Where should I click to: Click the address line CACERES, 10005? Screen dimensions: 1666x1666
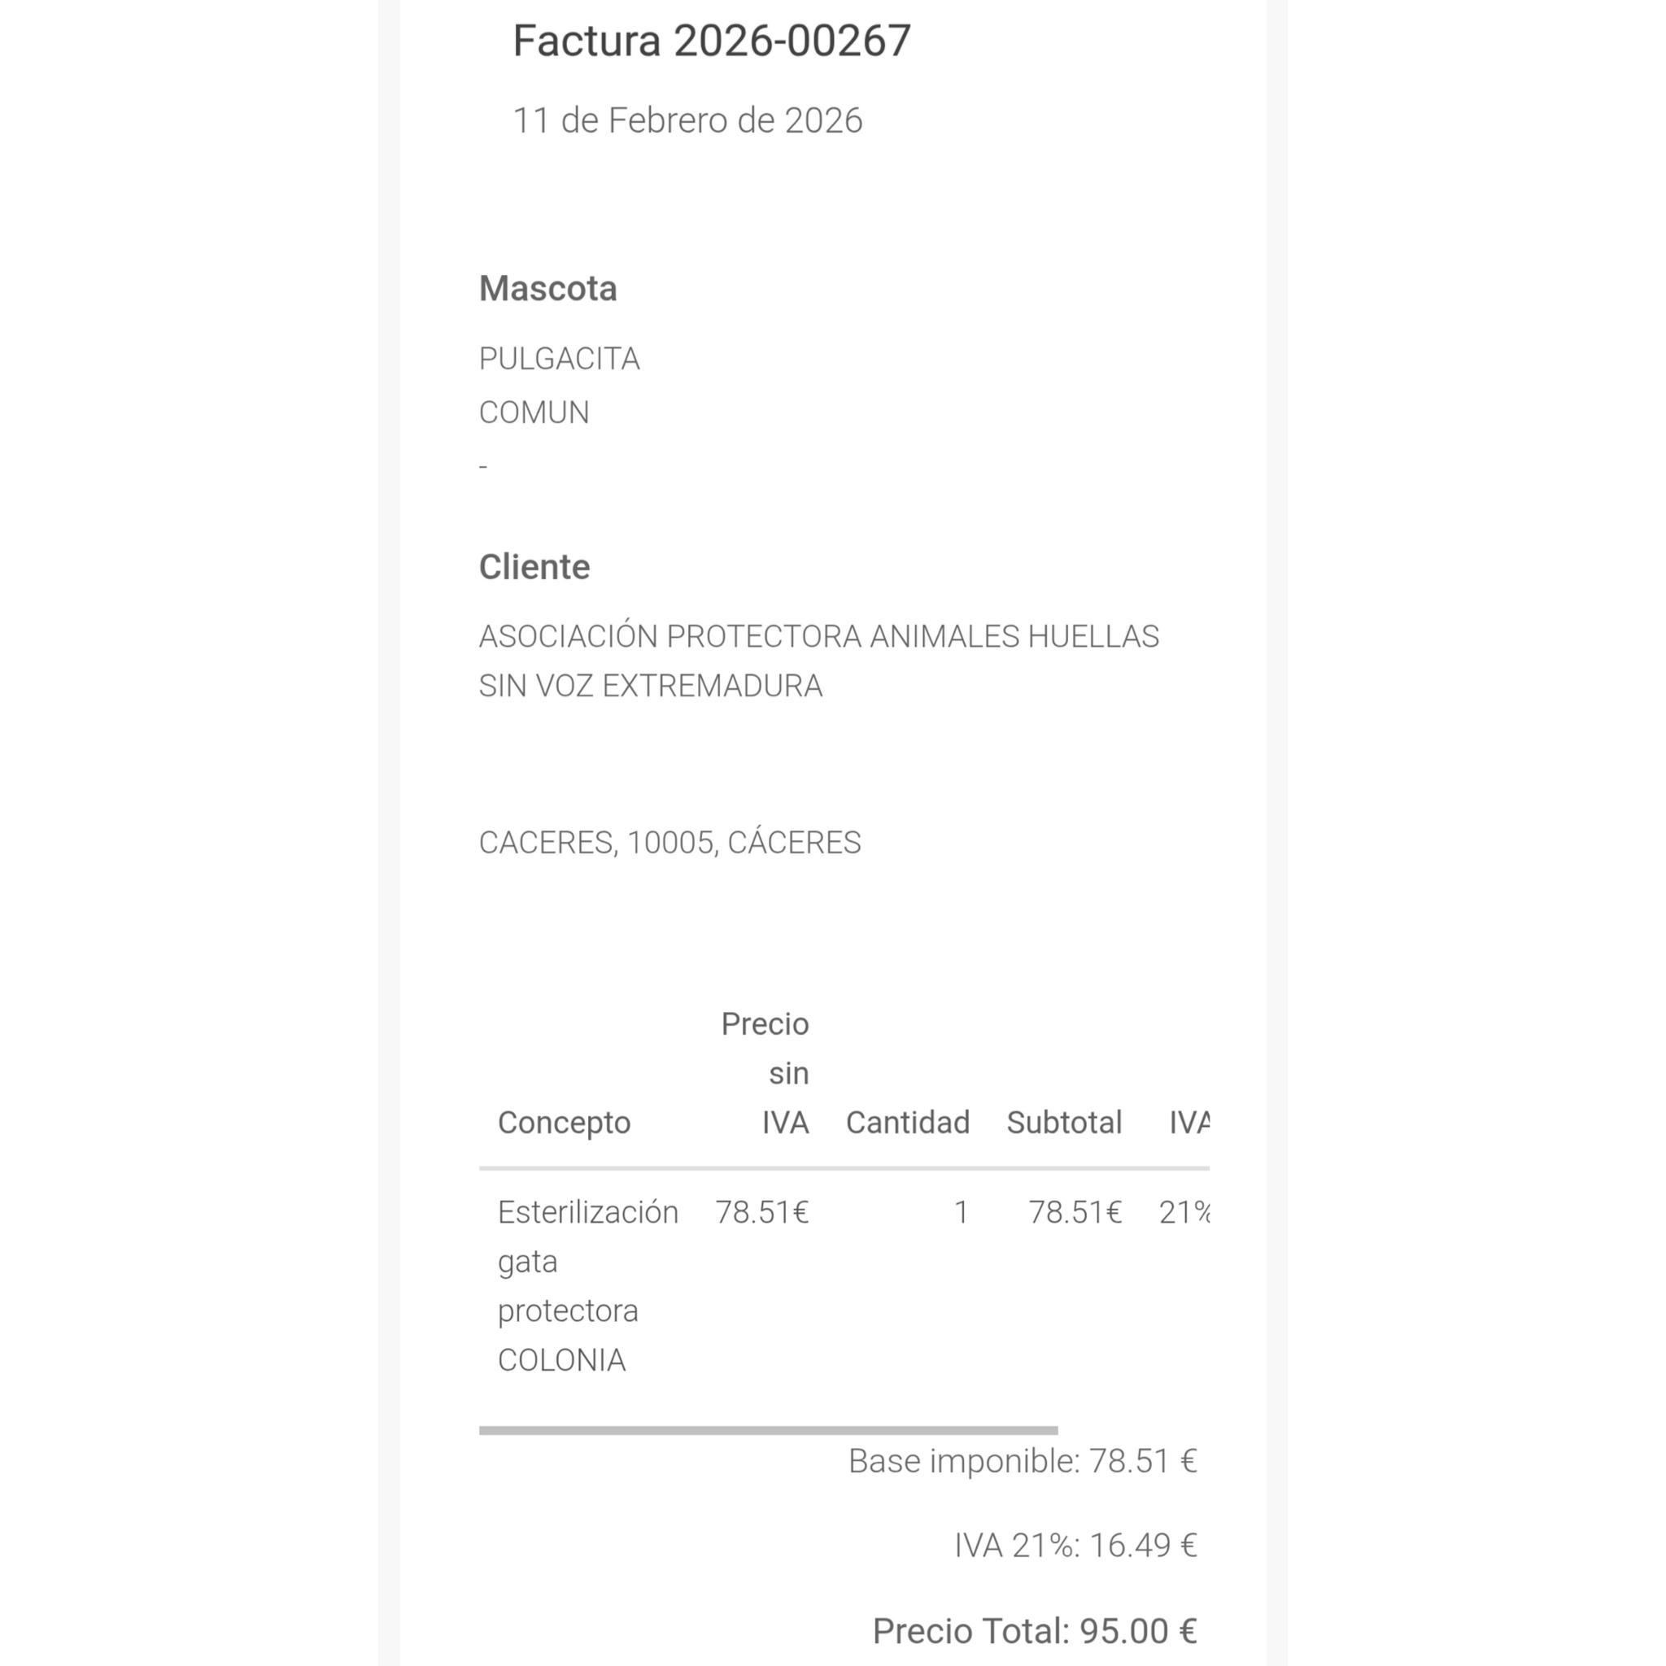[669, 843]
